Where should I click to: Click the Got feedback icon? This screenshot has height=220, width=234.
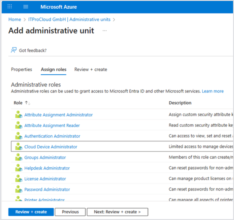14,50
